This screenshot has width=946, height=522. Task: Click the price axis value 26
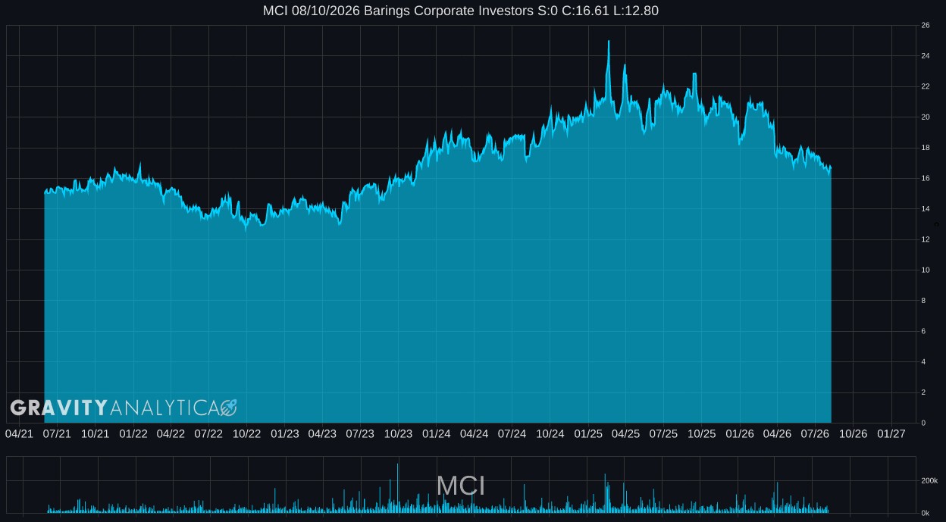point(925,26)
